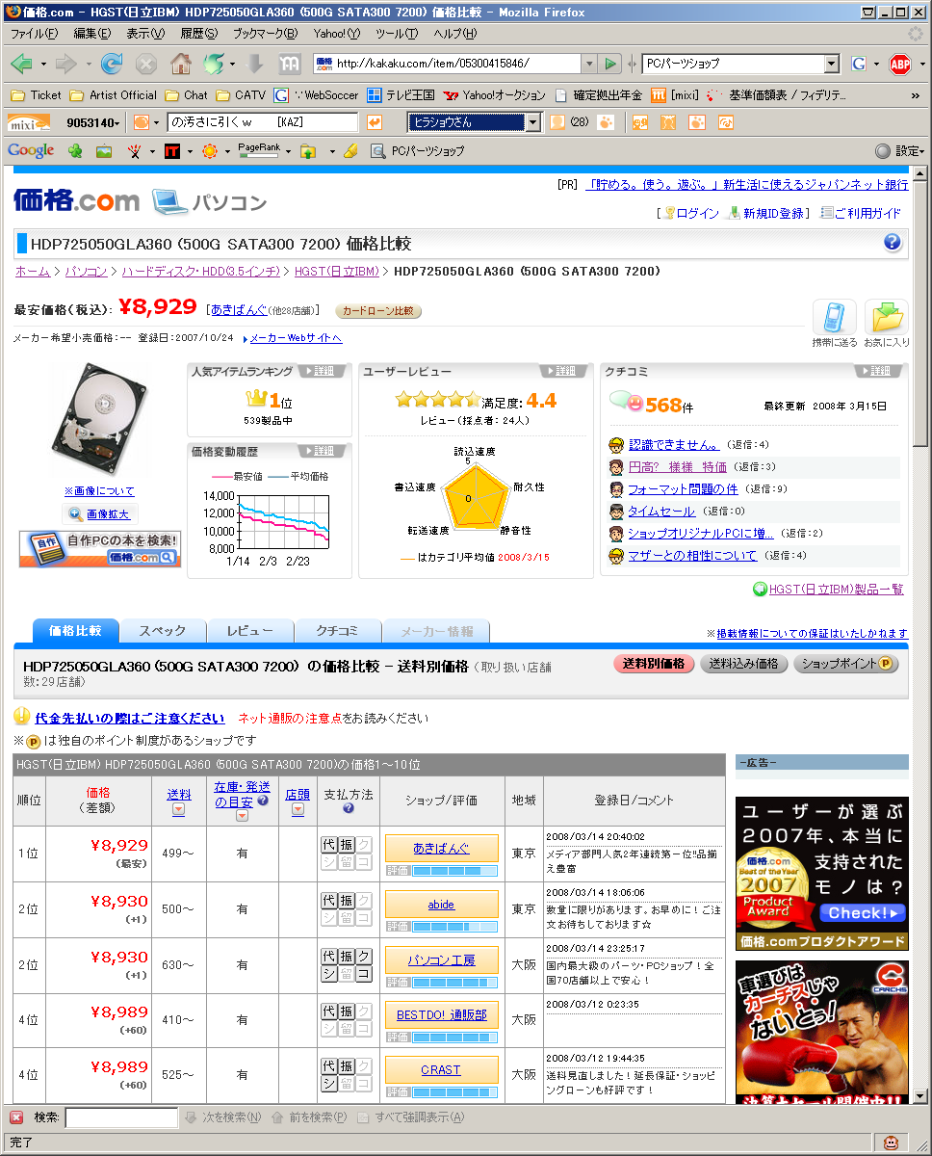Click the 評価 rating bar for abide
Screen dimensions: 932x1156
442,927
